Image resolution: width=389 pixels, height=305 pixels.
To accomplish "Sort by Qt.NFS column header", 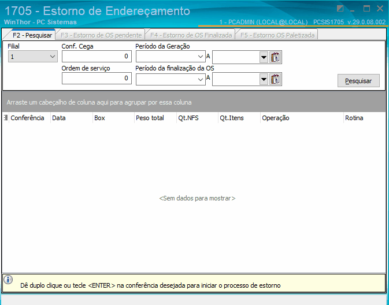I will (197, 118).
